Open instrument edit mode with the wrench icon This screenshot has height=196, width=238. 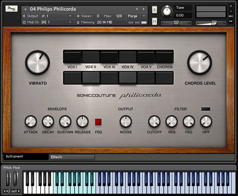pos(11,9)
